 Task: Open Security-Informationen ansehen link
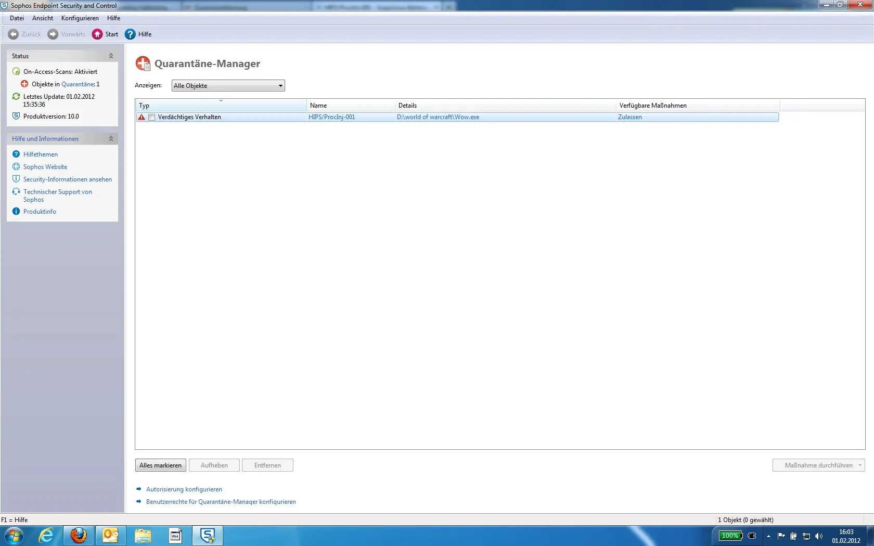[68, 179]
